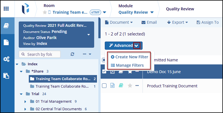Click the room favorite star icon
This screenshot has width=223, height=113.
[44, 12]
